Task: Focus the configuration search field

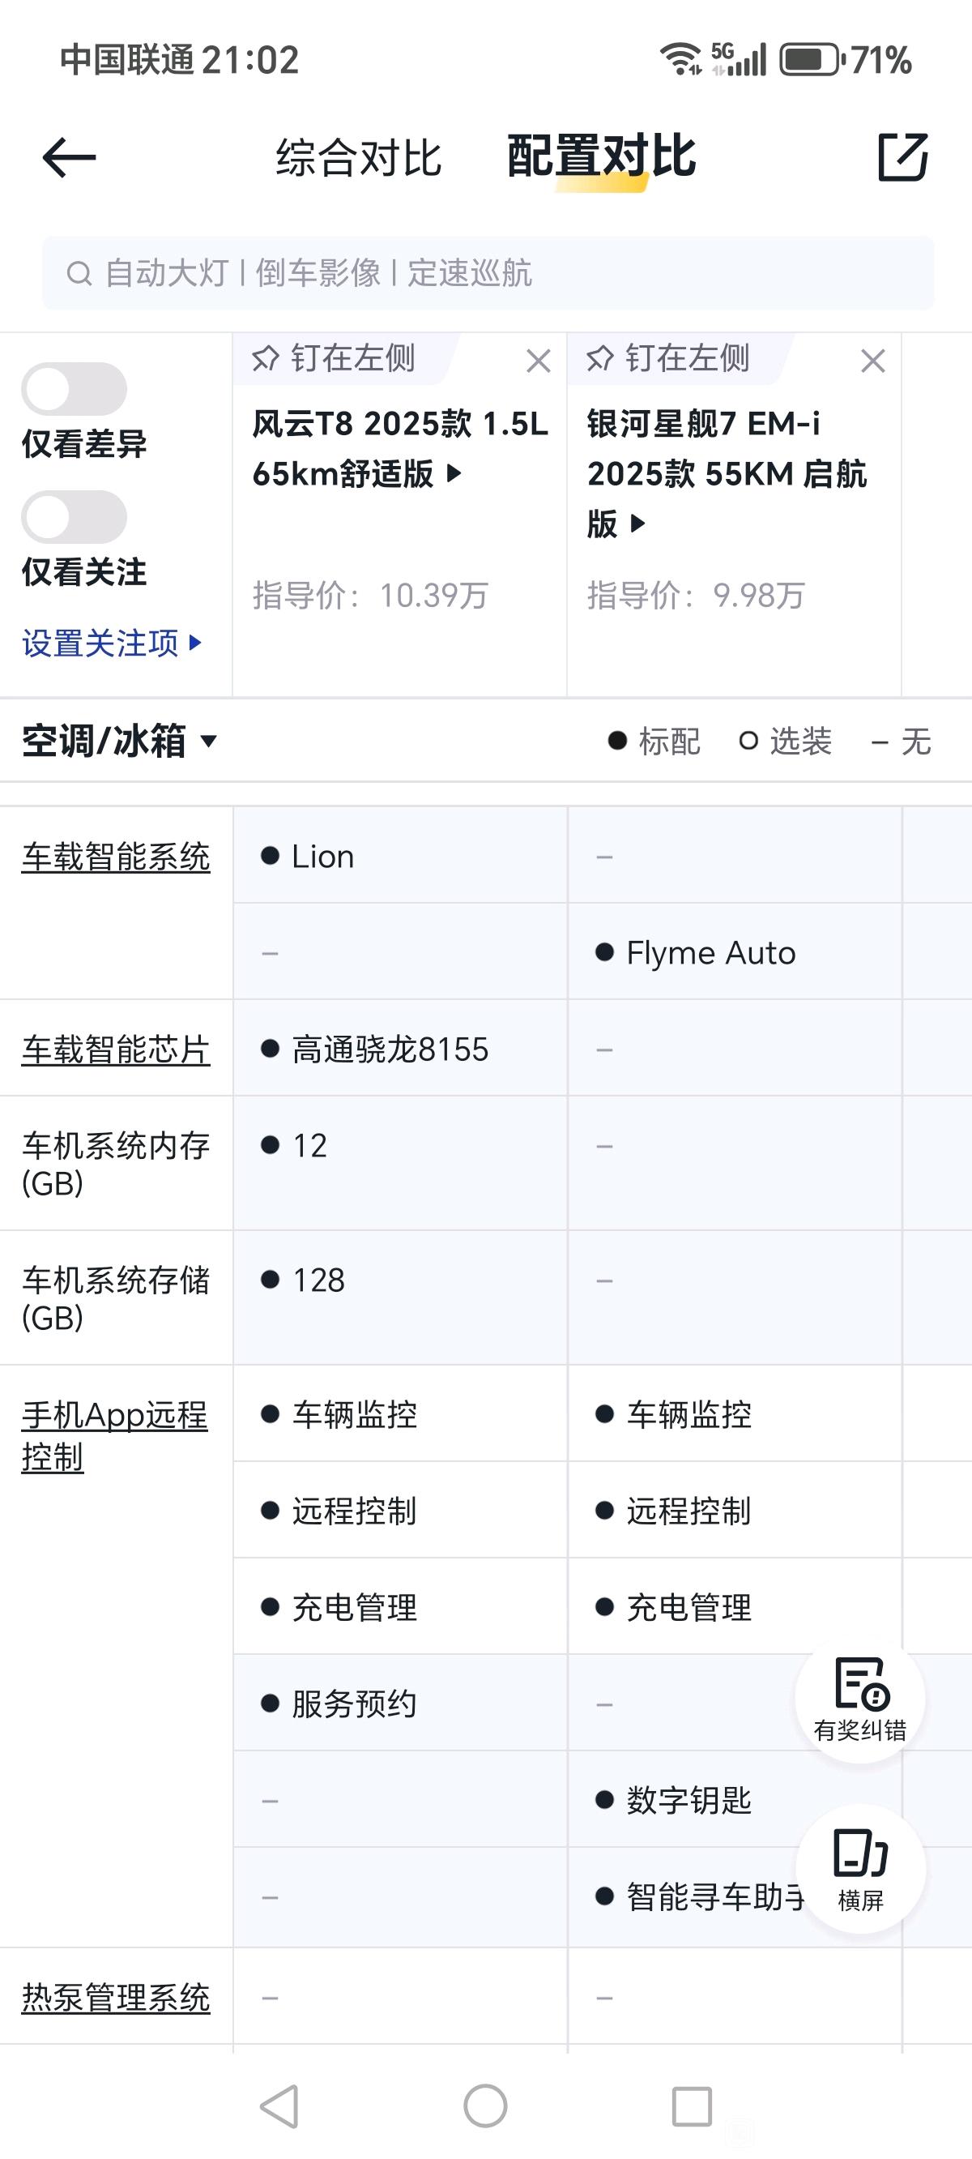Action: [x=488, y=273]
